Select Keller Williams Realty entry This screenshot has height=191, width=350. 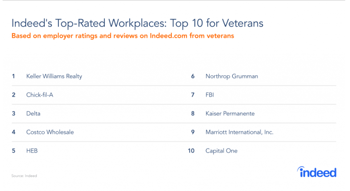54,76
